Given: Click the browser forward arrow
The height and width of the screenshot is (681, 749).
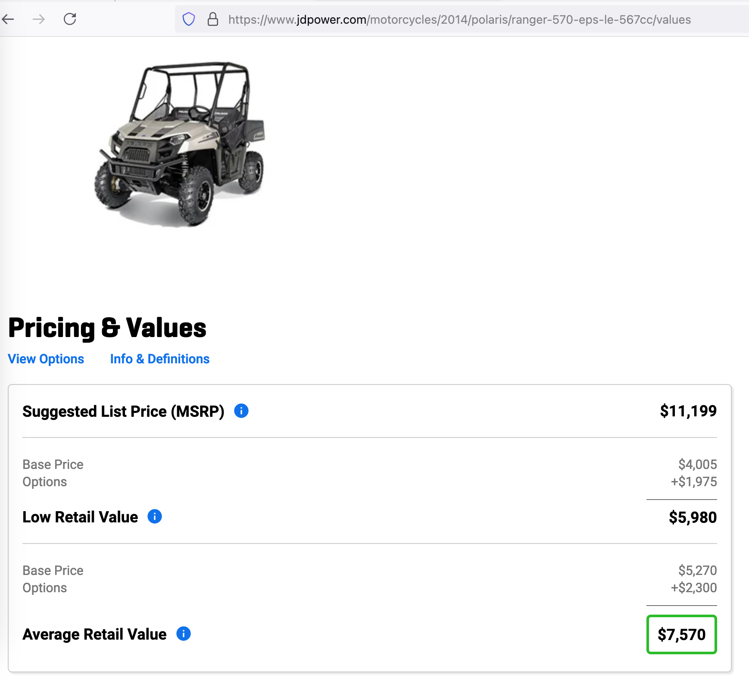Looking at the screenshot, I should coord(39,19).
